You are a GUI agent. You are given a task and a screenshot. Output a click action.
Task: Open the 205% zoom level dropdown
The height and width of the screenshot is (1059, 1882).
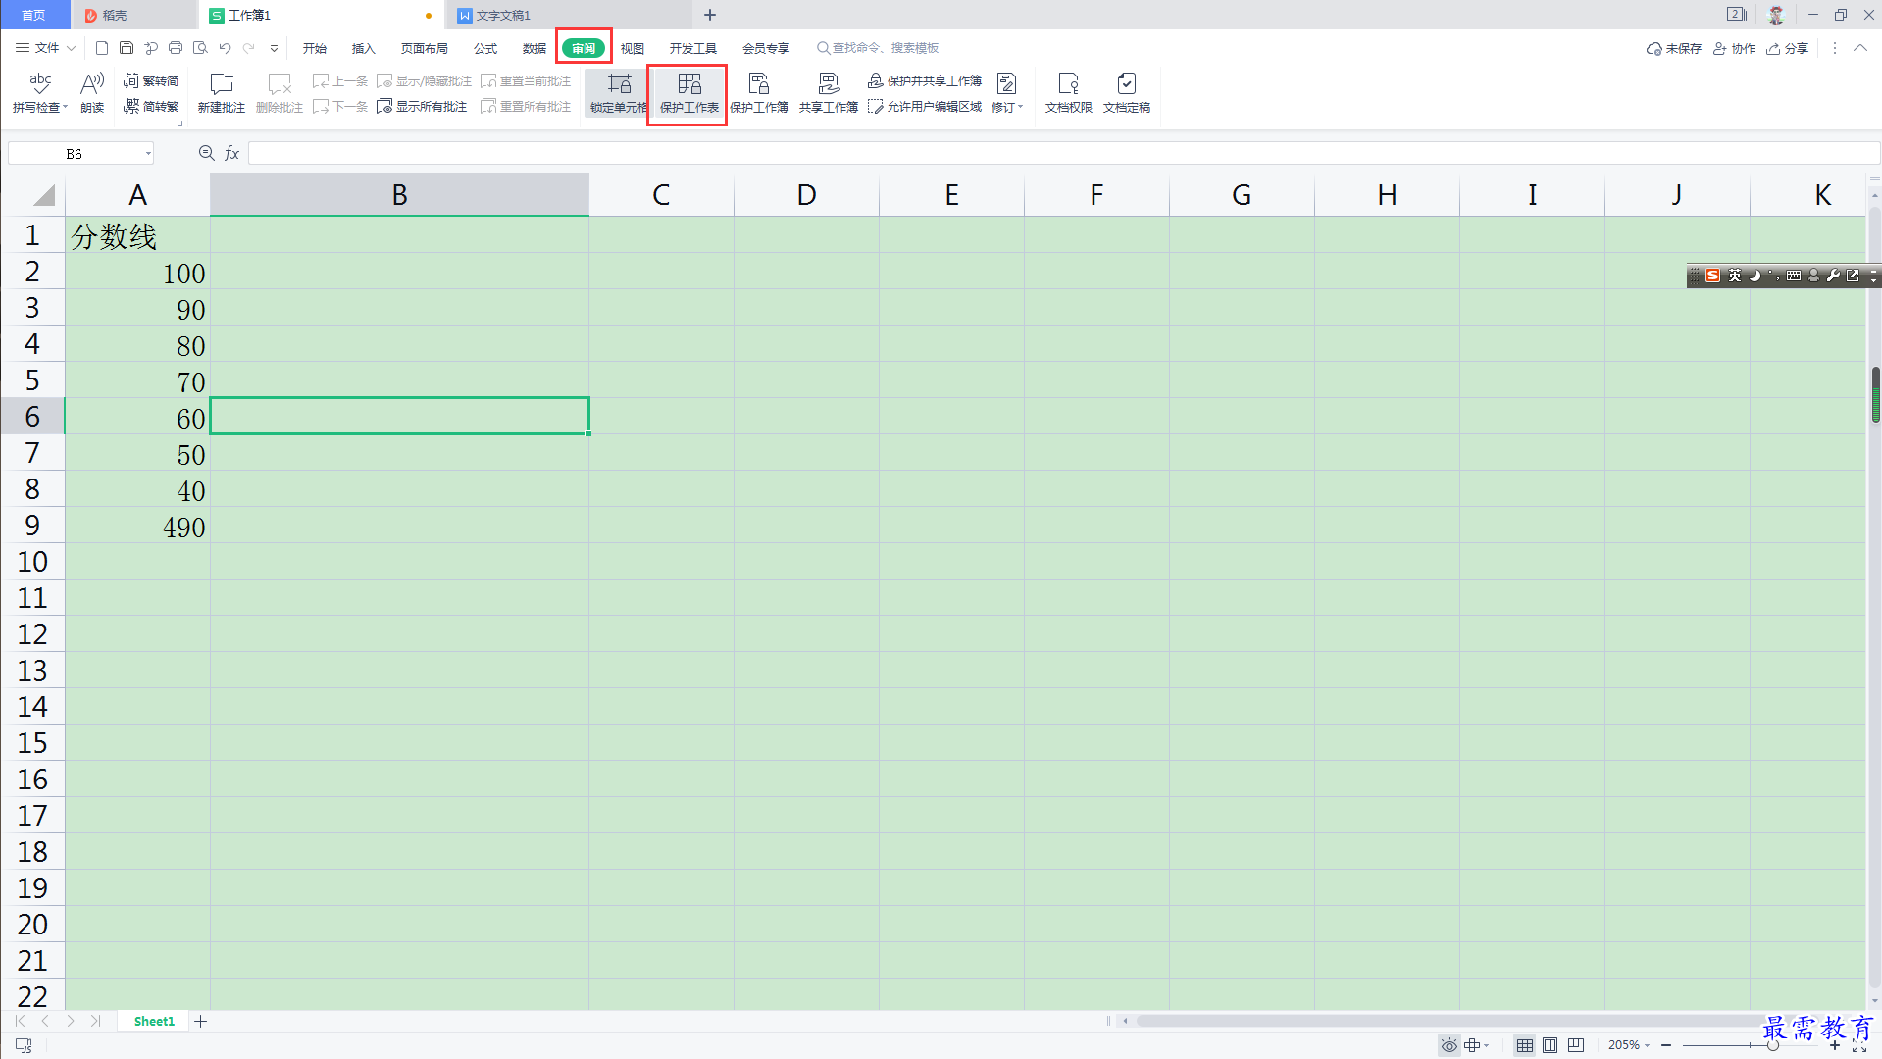[x=1629, y=1045]
